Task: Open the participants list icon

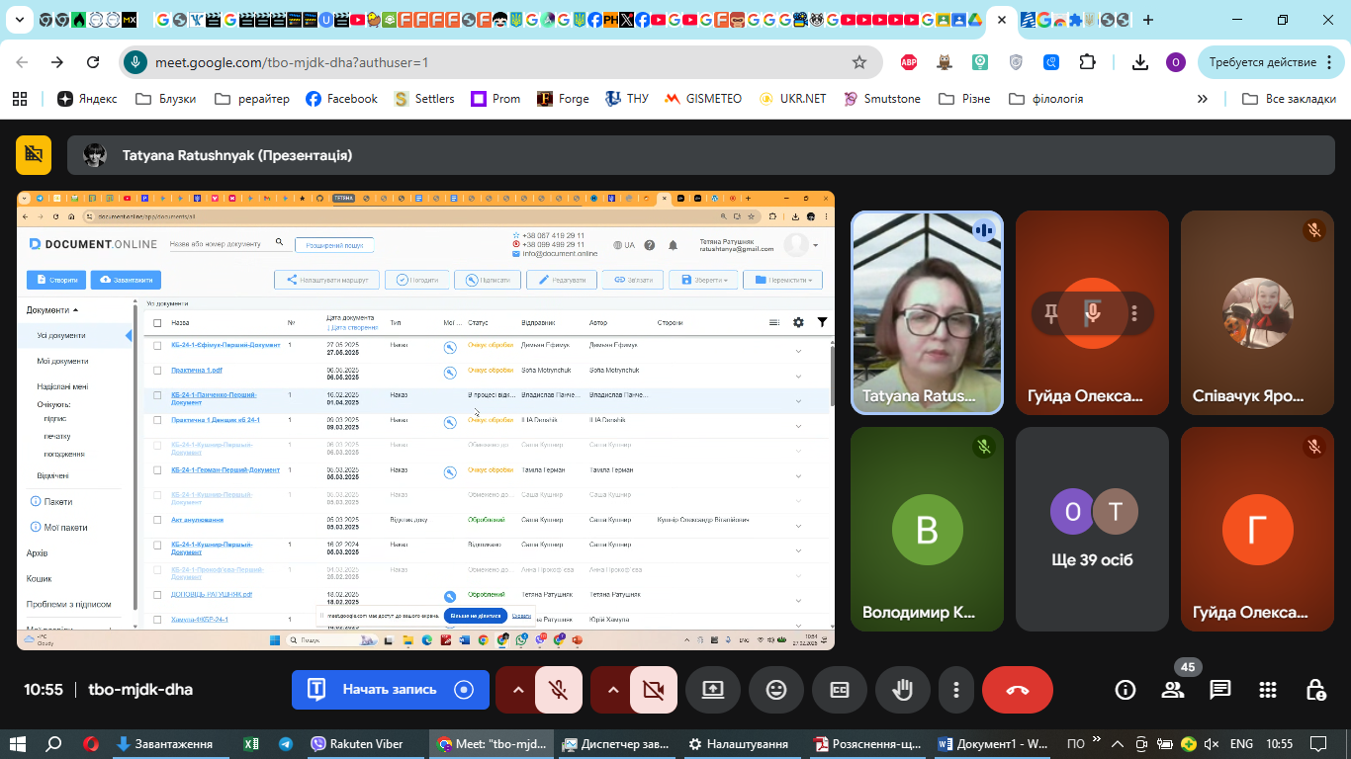Action: click(x=1173, y=690)
